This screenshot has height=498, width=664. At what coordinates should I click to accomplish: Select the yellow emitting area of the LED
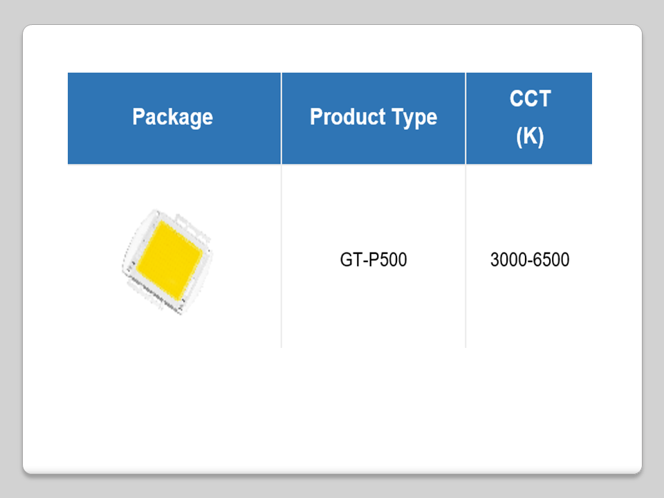tap(169, 259)
